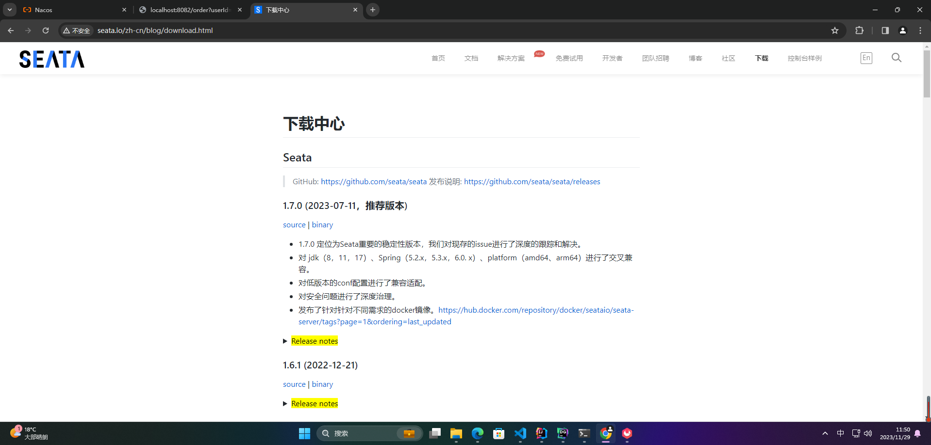Open DataGrip from the taskbar

[563, 433]
